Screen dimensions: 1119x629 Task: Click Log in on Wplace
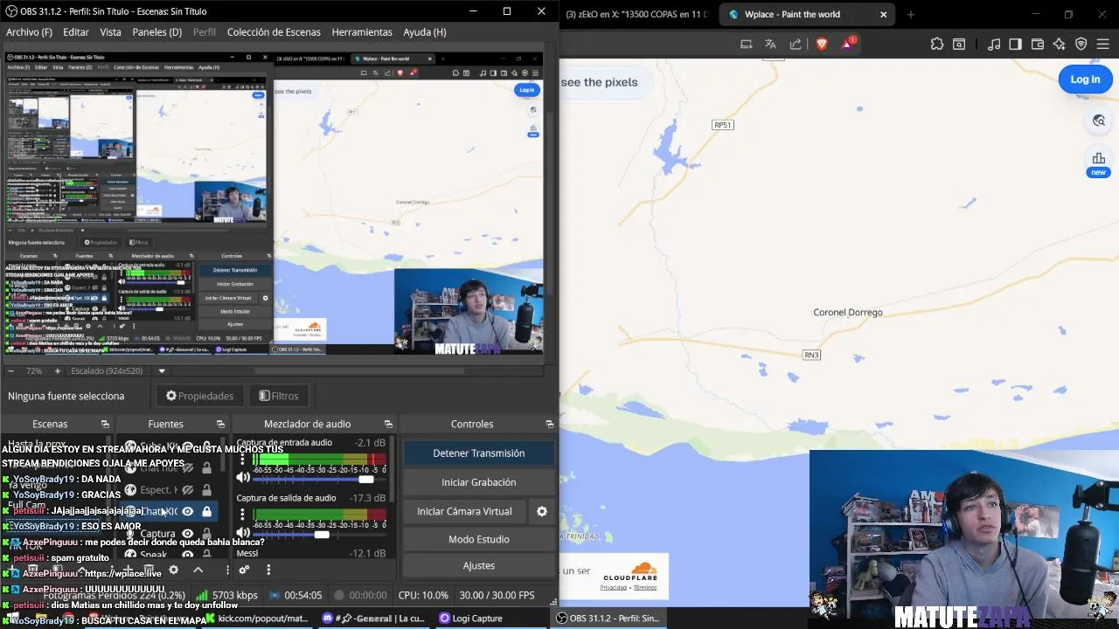[x=1085, y=79]
